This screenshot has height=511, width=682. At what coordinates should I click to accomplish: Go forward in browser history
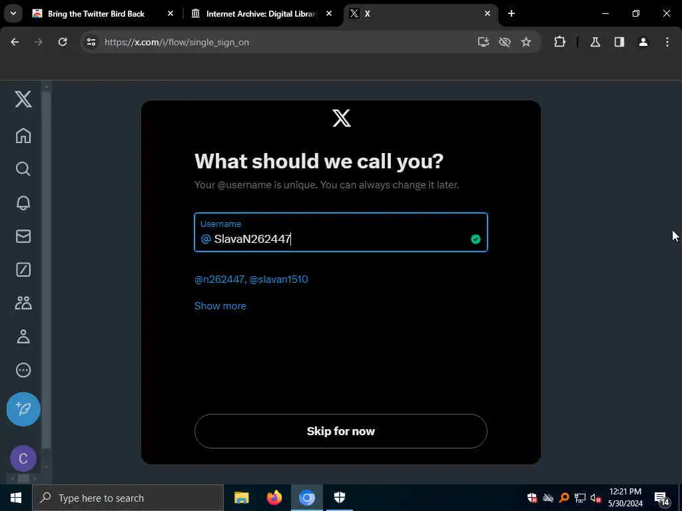pyautogui.click(x=39, y=42)
